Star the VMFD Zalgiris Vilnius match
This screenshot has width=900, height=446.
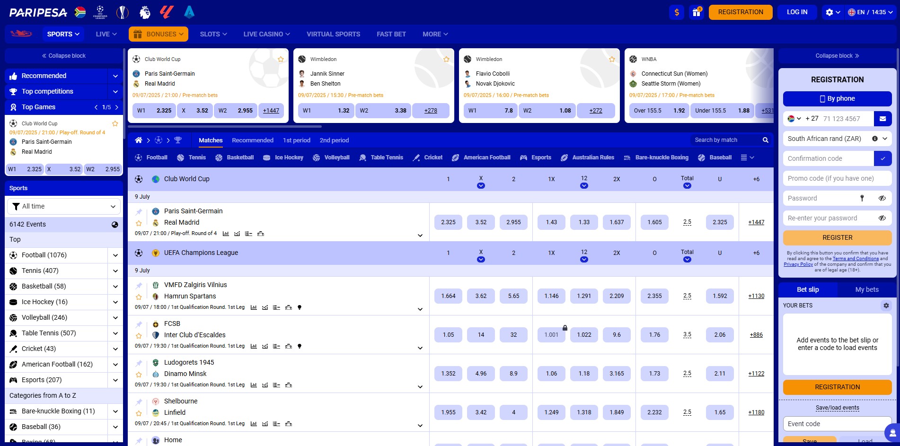point(139,297)
